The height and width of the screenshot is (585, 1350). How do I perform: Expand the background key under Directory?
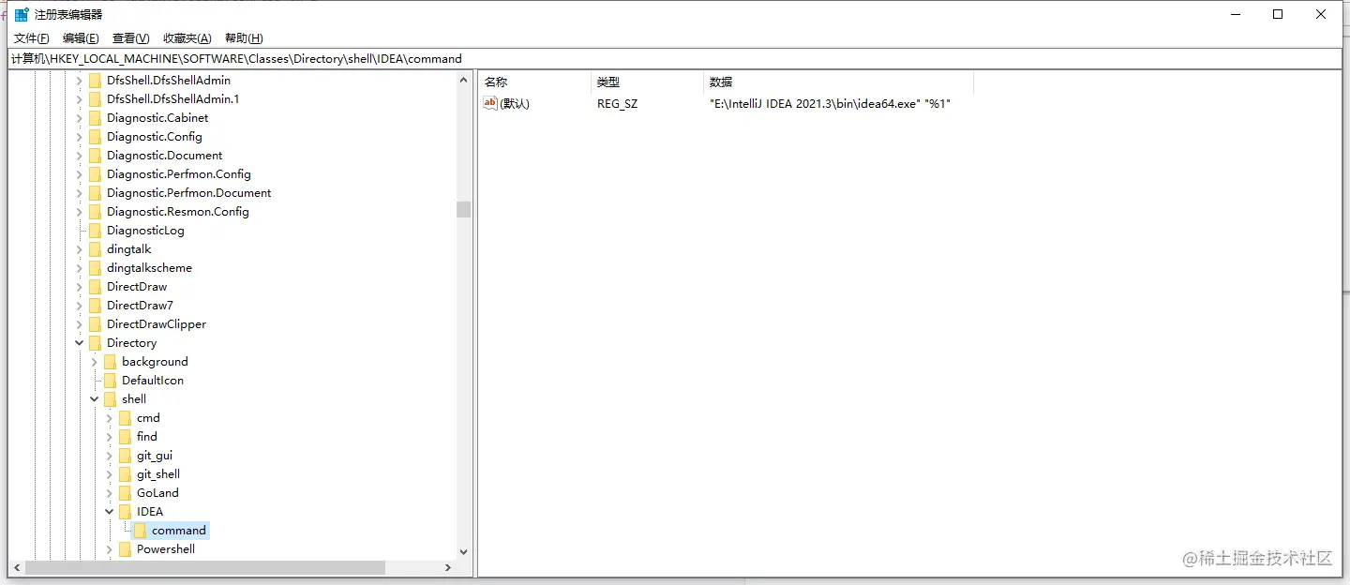click(95, 362)
